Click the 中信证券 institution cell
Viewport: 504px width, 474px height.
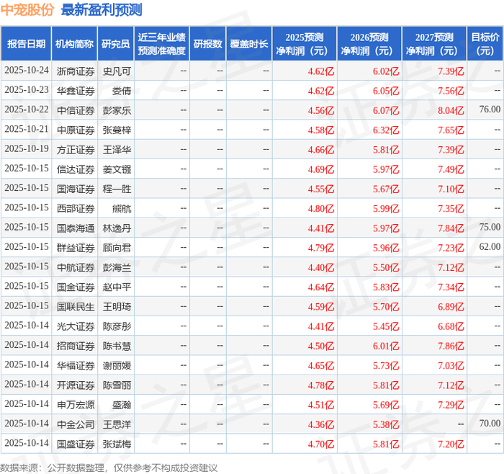pyautogui.click(x=76, y=110)
